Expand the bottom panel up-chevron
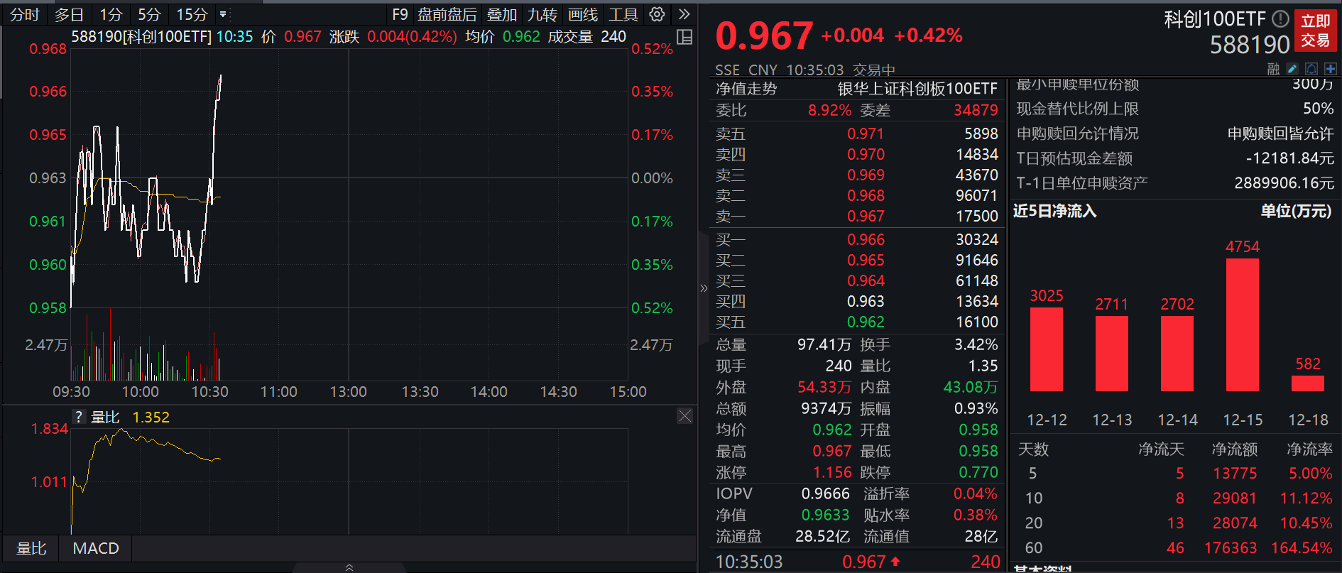The image size is (1342, 573). coord(349,567)
